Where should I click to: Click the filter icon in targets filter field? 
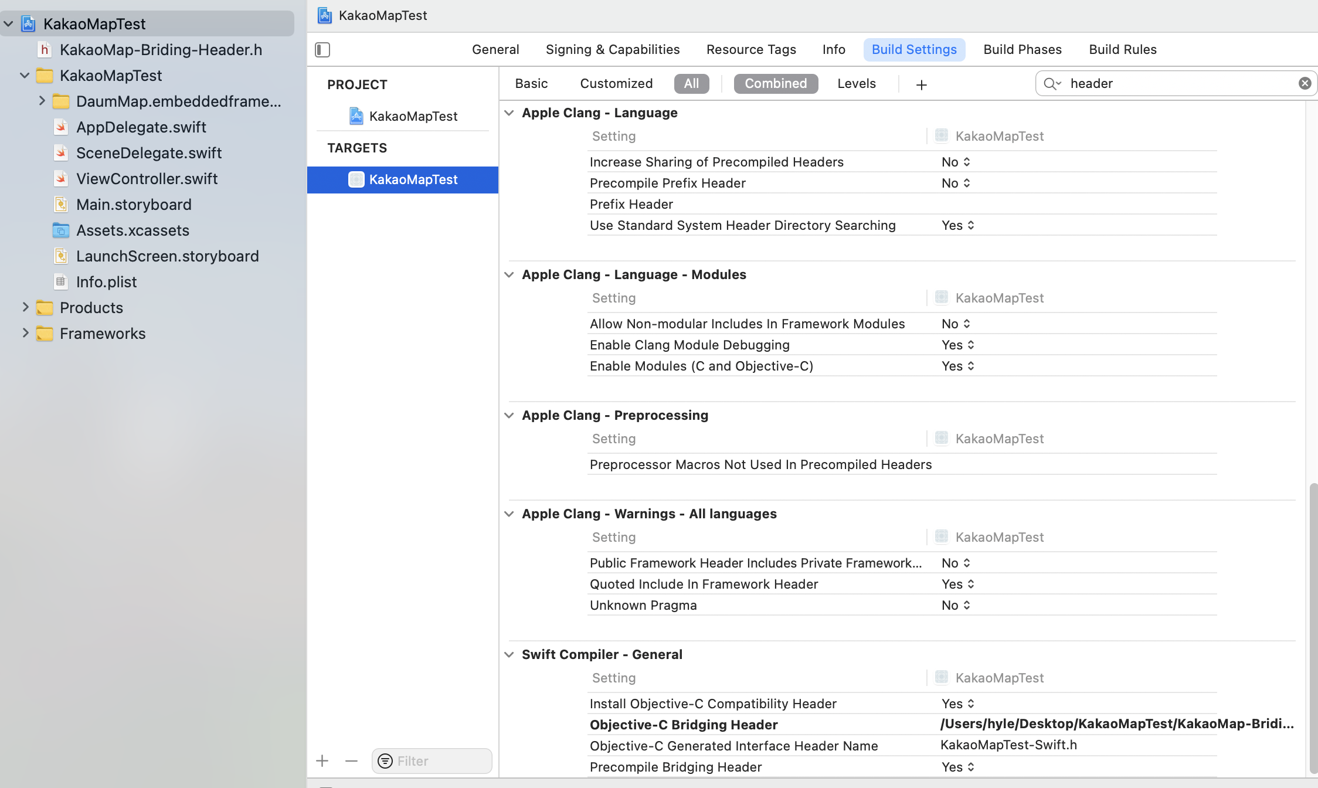coord(385,761)
